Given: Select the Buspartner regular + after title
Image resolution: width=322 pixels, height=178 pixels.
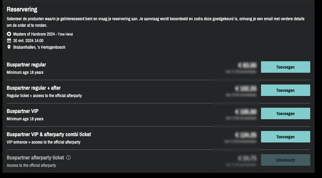Looking at the screenshot, I should (x=34, y=88).
